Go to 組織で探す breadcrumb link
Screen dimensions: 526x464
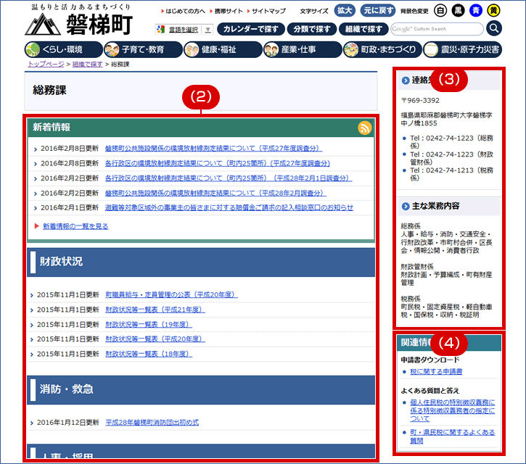tap(88, 64)
